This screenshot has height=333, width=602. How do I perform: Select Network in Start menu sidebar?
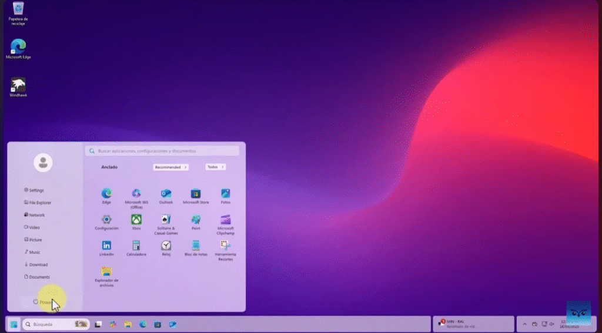point(36,215)
